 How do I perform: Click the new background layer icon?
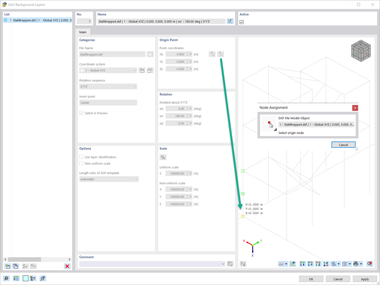tap(7, 266)
